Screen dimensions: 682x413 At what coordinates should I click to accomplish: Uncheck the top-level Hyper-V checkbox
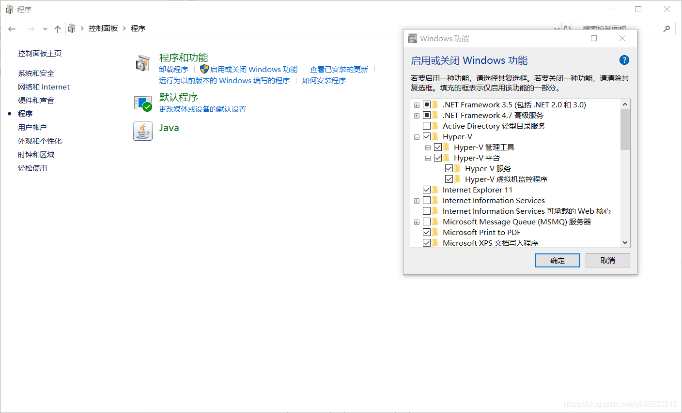tap(427, 136)
